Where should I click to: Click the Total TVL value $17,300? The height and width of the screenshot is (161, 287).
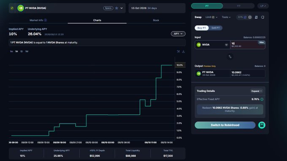168,156
